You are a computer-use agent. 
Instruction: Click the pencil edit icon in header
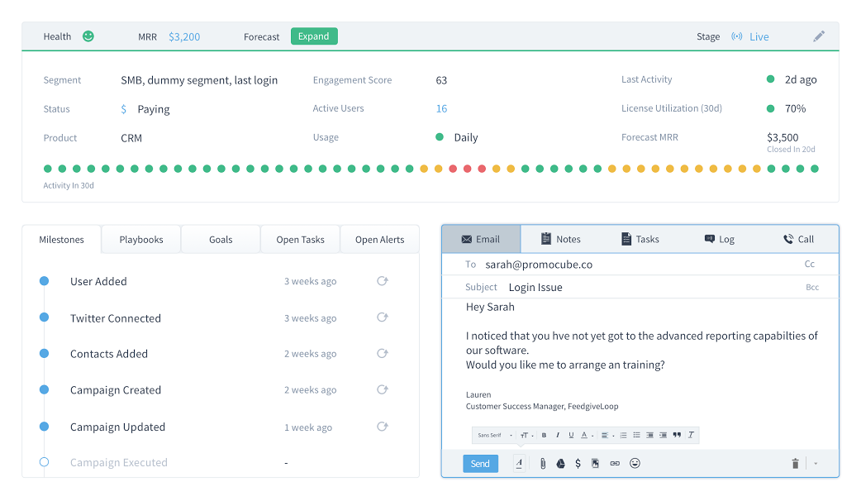(x=819, y=36)
